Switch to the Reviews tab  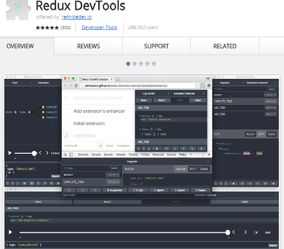click(x=89, y=46)
